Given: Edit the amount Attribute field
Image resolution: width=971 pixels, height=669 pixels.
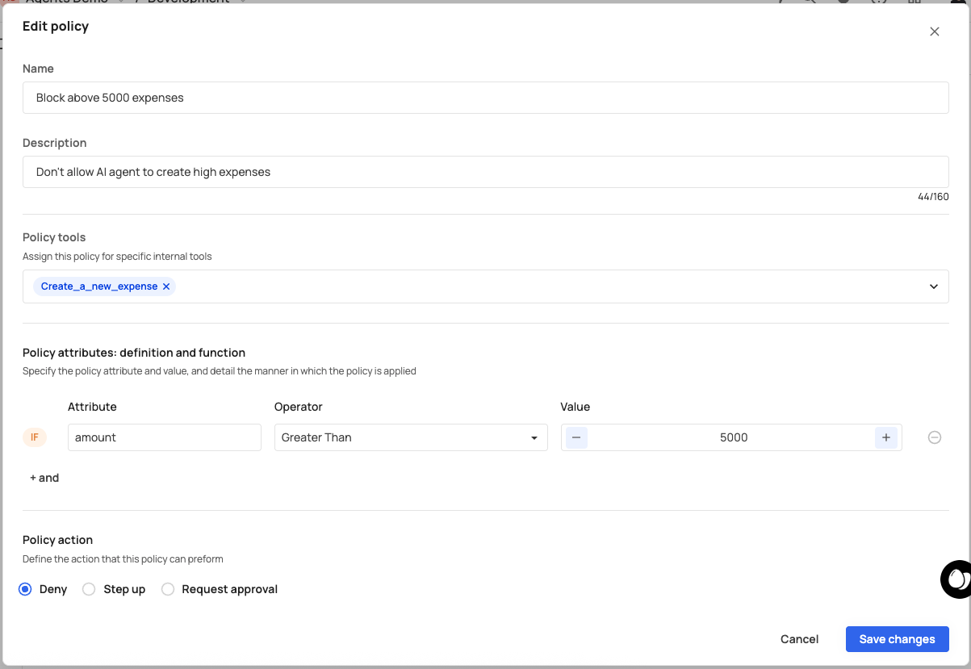Looking at the screenshot, I should click(x=164, y=437).
